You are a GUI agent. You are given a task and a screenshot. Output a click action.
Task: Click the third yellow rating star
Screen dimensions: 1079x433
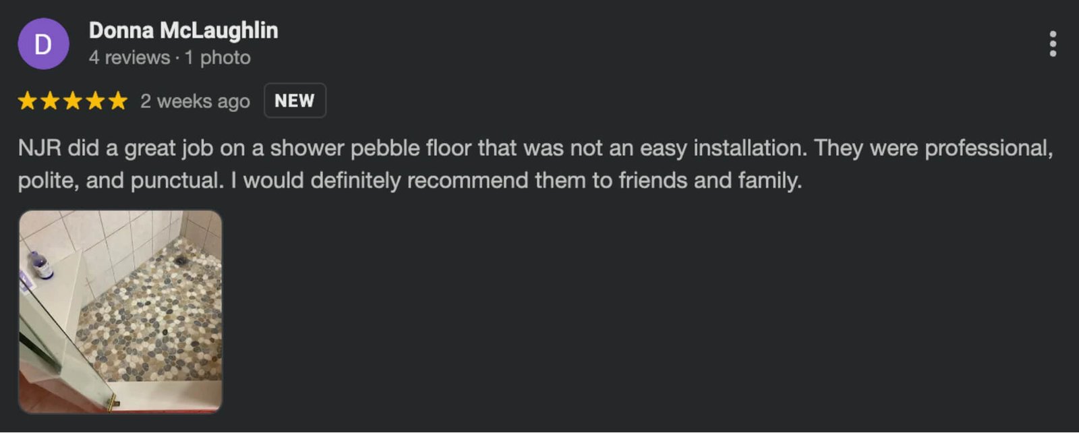click(73, 101)
